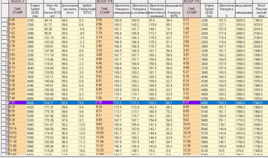This screenshot has height=158, width=268.
Task: Click the Дроссельная заслонка Угол column header
Action: [70, 11]
